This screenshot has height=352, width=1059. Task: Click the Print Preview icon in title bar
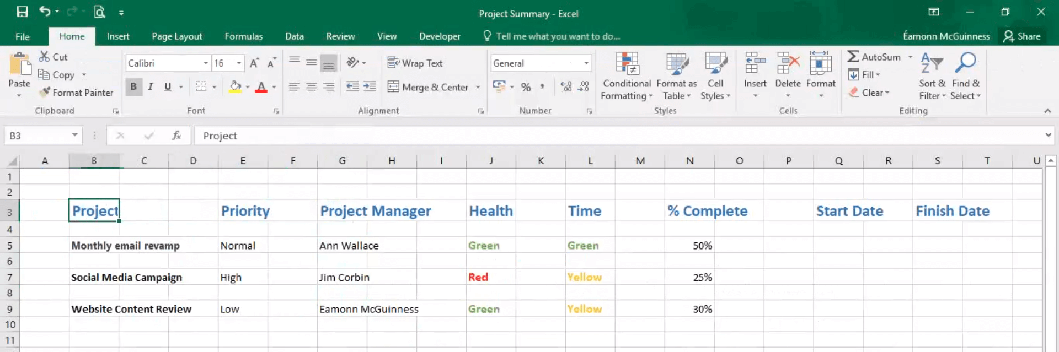(x=99, y=12)
